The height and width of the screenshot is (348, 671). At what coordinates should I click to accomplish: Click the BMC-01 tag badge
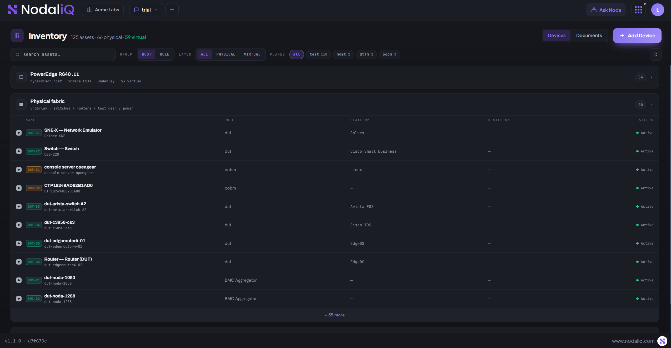[x=34, y=280]
